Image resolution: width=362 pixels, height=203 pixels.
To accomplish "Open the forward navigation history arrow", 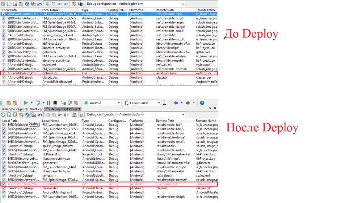I will pos(193,103).
